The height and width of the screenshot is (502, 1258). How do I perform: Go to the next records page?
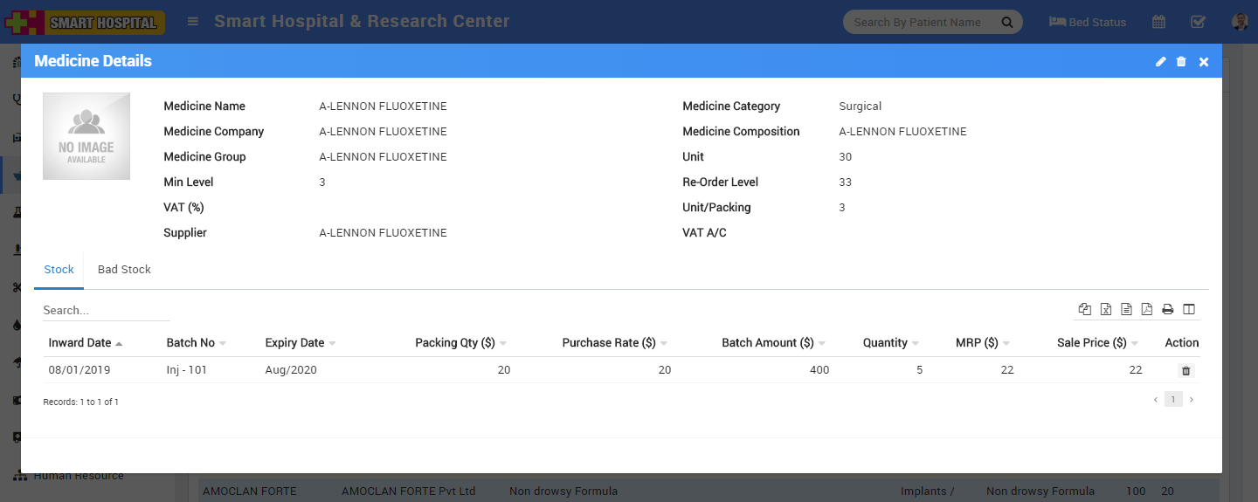1191,400
